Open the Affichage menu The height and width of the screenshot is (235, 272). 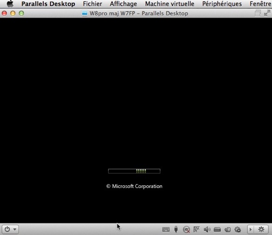coord(123,4)
